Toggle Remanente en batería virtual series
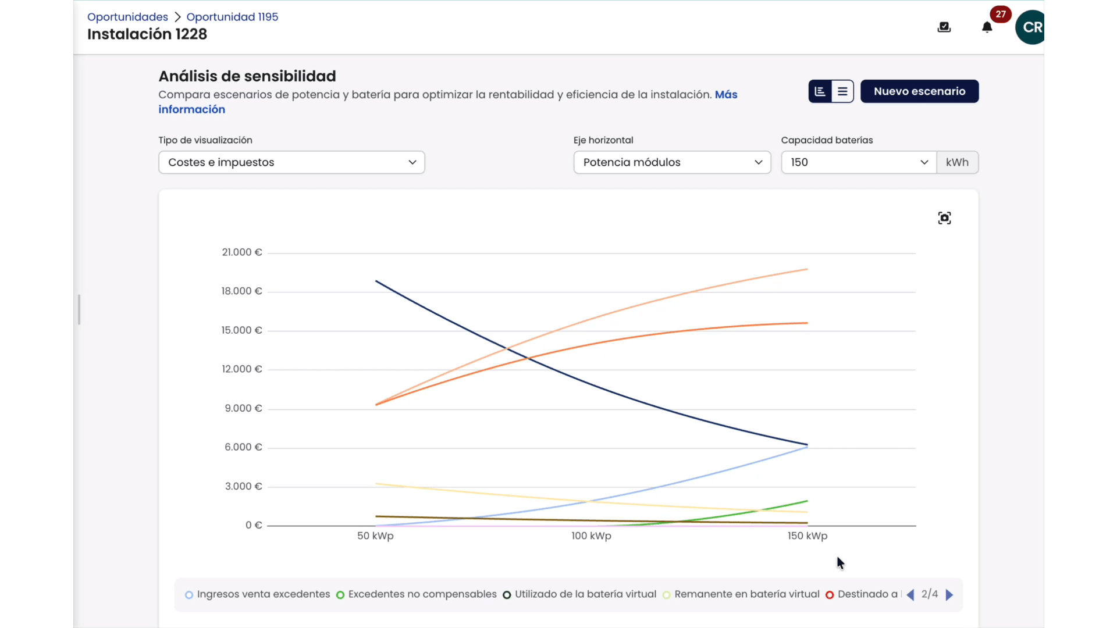Viewport: 1117px width, 628px height. [x=741, y=594]
